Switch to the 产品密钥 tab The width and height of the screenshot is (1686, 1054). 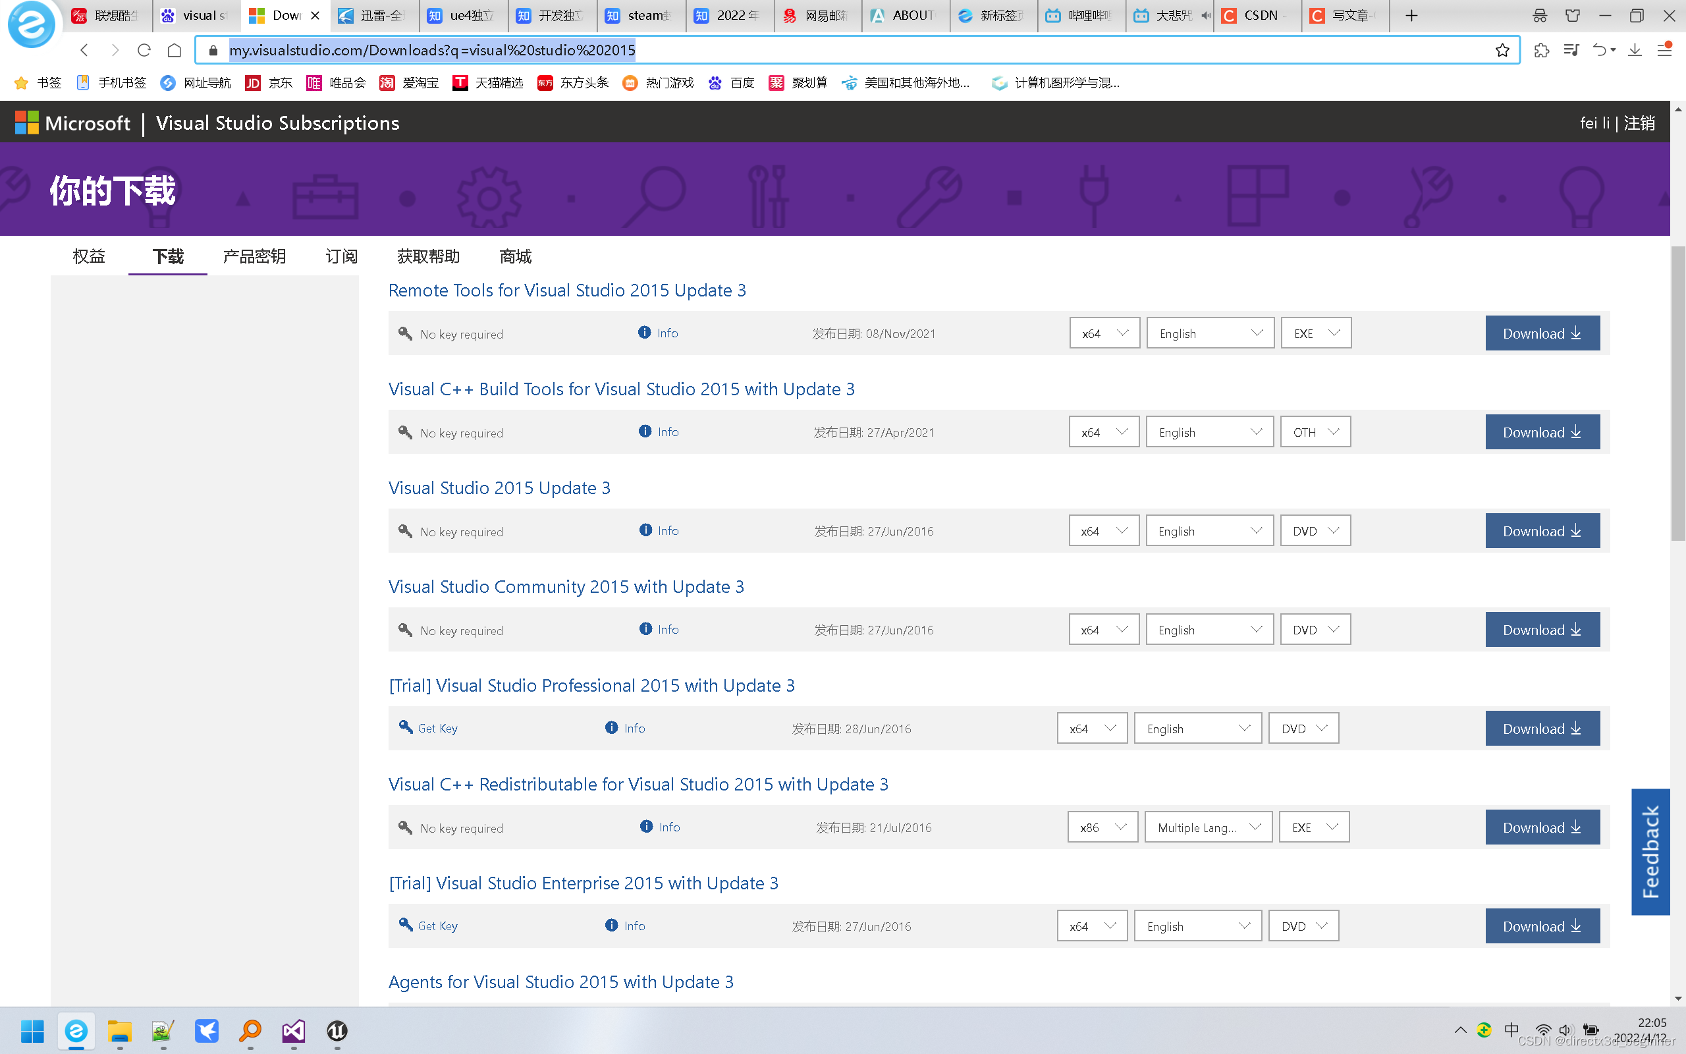coord(254,256)
